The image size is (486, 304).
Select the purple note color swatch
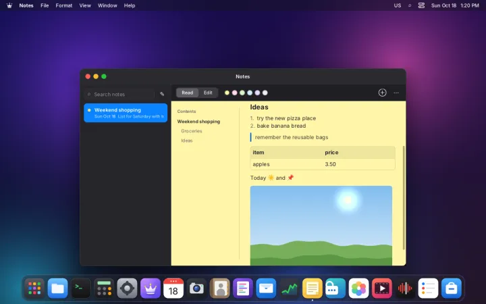[257, 93]
